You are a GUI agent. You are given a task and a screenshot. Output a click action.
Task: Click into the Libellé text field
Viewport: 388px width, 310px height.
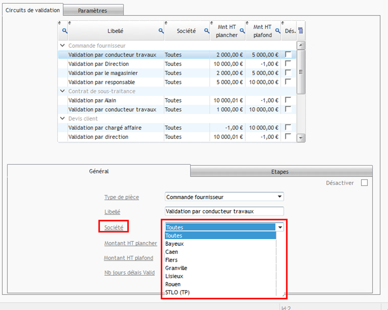[224, 211]
